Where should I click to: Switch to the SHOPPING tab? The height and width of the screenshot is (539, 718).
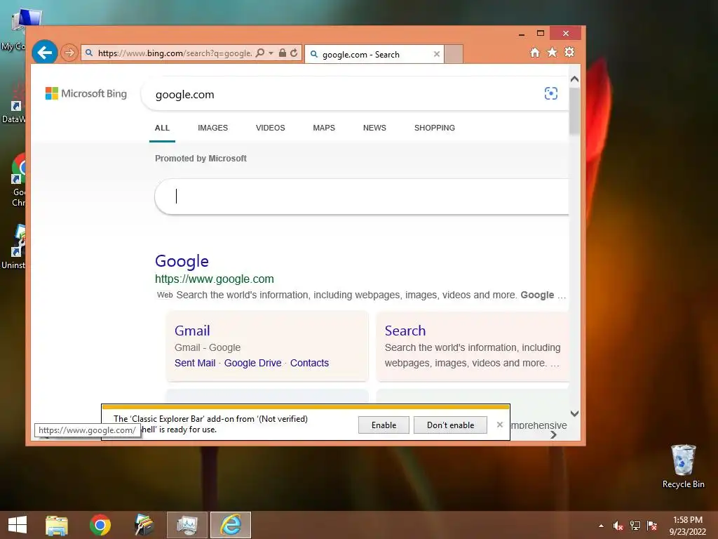coord(435,128)
